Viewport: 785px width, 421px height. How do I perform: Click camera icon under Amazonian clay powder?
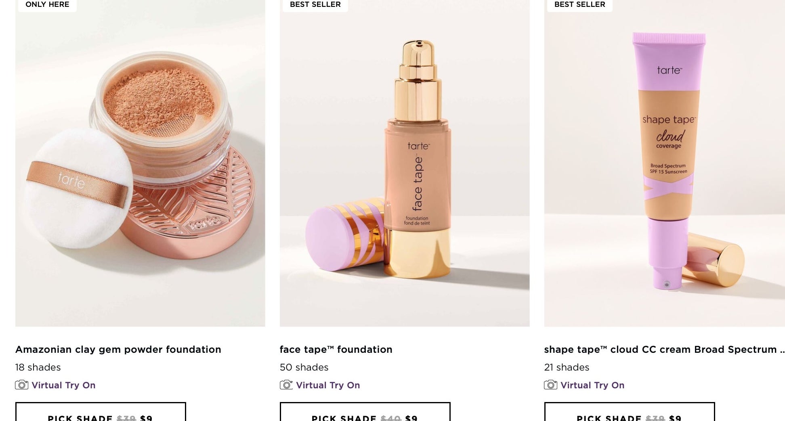pos(22,385)
